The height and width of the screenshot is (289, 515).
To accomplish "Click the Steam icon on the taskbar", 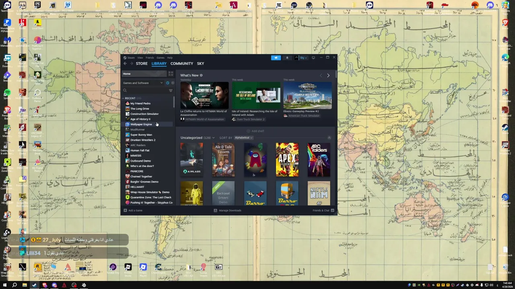I will click(x=34, y=285).
